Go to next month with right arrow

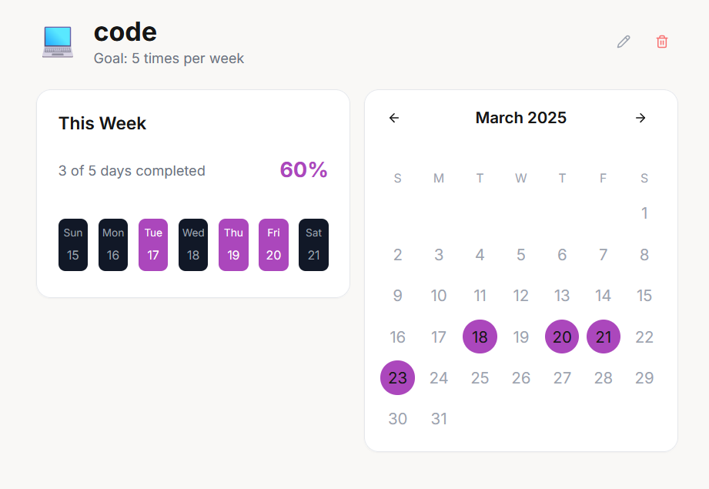[x=640, y=118]
